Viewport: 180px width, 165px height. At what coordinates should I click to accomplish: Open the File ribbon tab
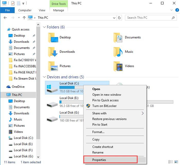7,10
